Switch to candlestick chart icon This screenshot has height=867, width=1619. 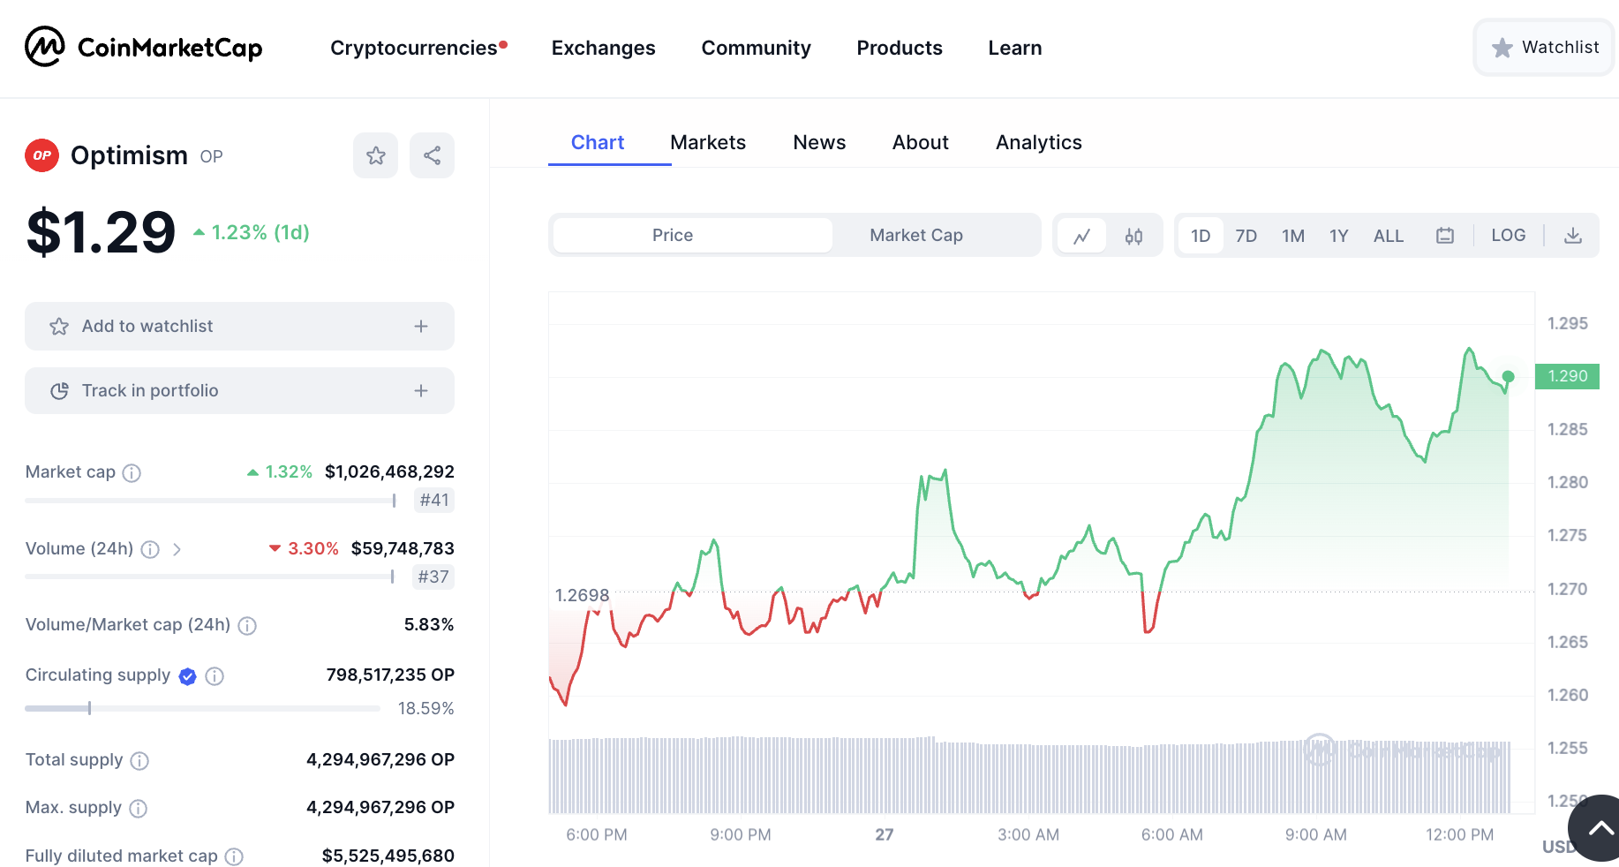pos(1133,236)
